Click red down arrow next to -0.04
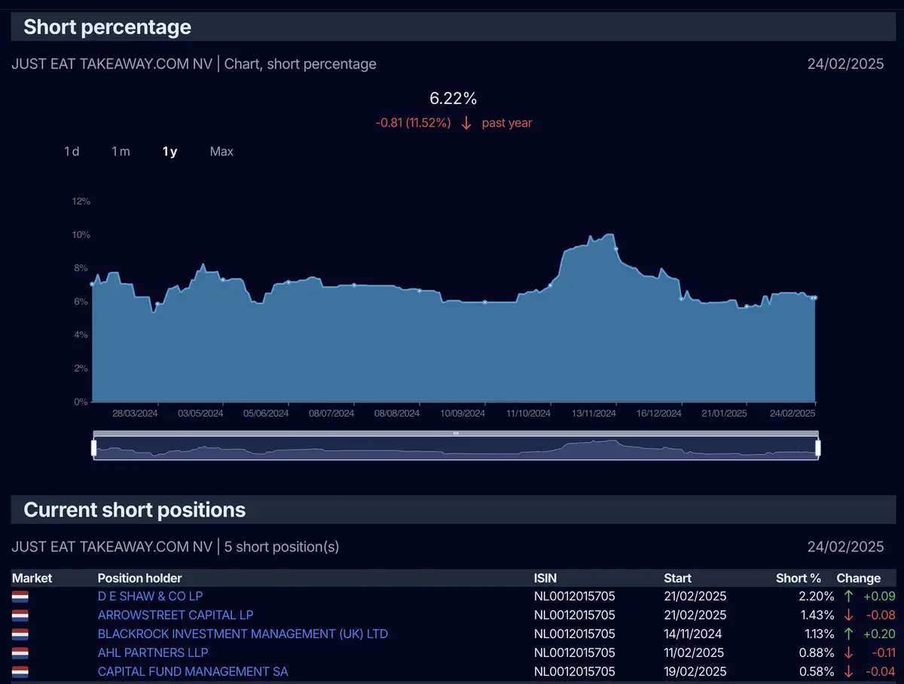This screenshot has width=904, height=684. (849, 671)
